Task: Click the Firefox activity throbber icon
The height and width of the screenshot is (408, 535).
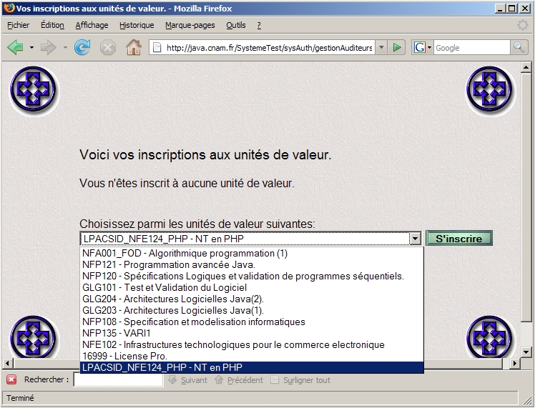Action: pyautogui.click(x=522, y=25)
